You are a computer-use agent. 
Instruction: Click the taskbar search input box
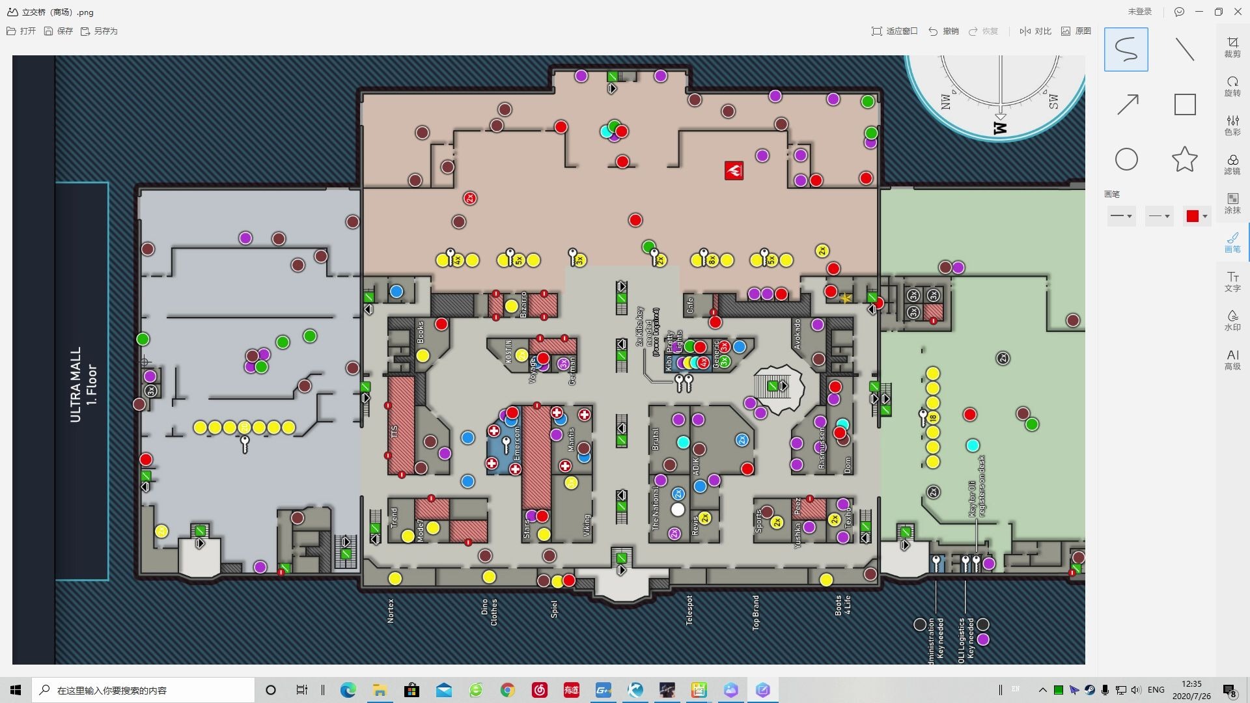click(x=143, y=690)
